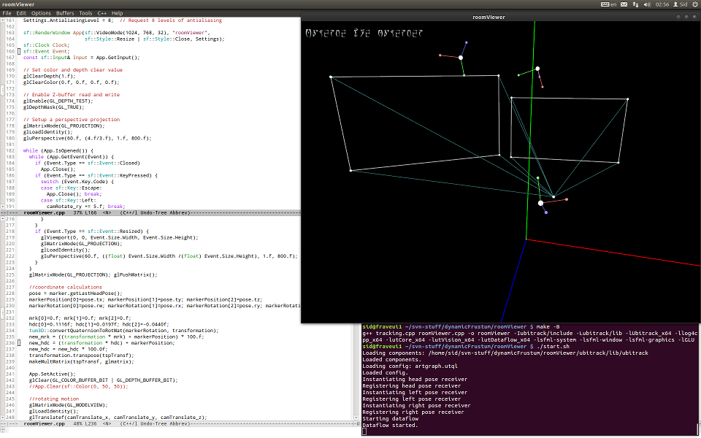Screen dimensions: 701x438
Task: Click the 'gluPerspective(60.f, (4.f/3.f)' line 180
Action: [87, 138]
